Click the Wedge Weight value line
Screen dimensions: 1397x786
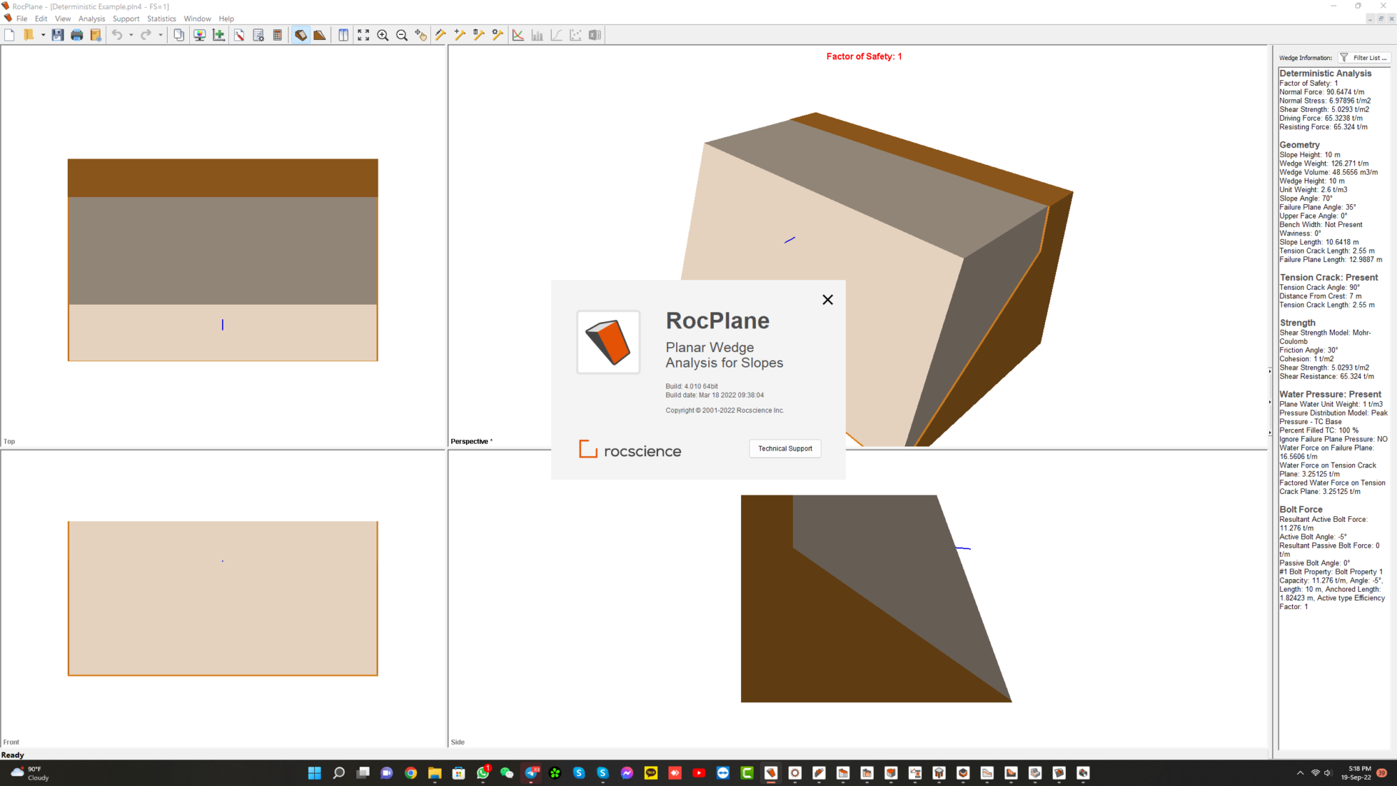[x=1324, y=163]
